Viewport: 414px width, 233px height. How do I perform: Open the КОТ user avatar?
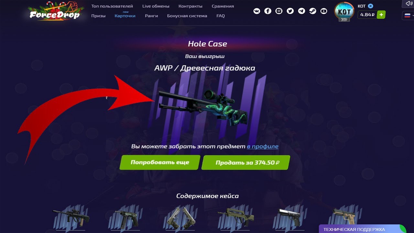(x=344, y=12)
